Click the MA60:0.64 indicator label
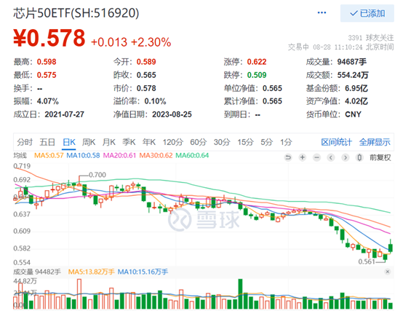This screenshot has height=311, width=403. pyautogui.click(x=192, y=155)
